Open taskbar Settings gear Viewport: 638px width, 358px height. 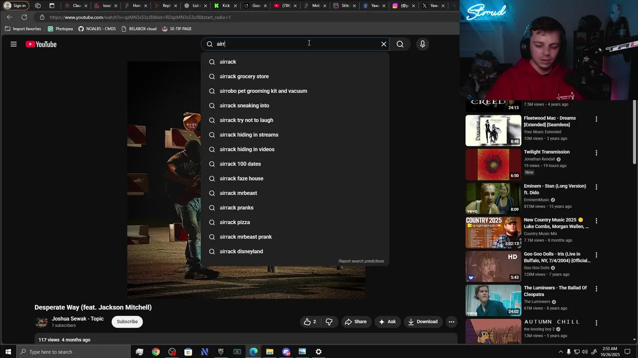(x=319, y=352)
